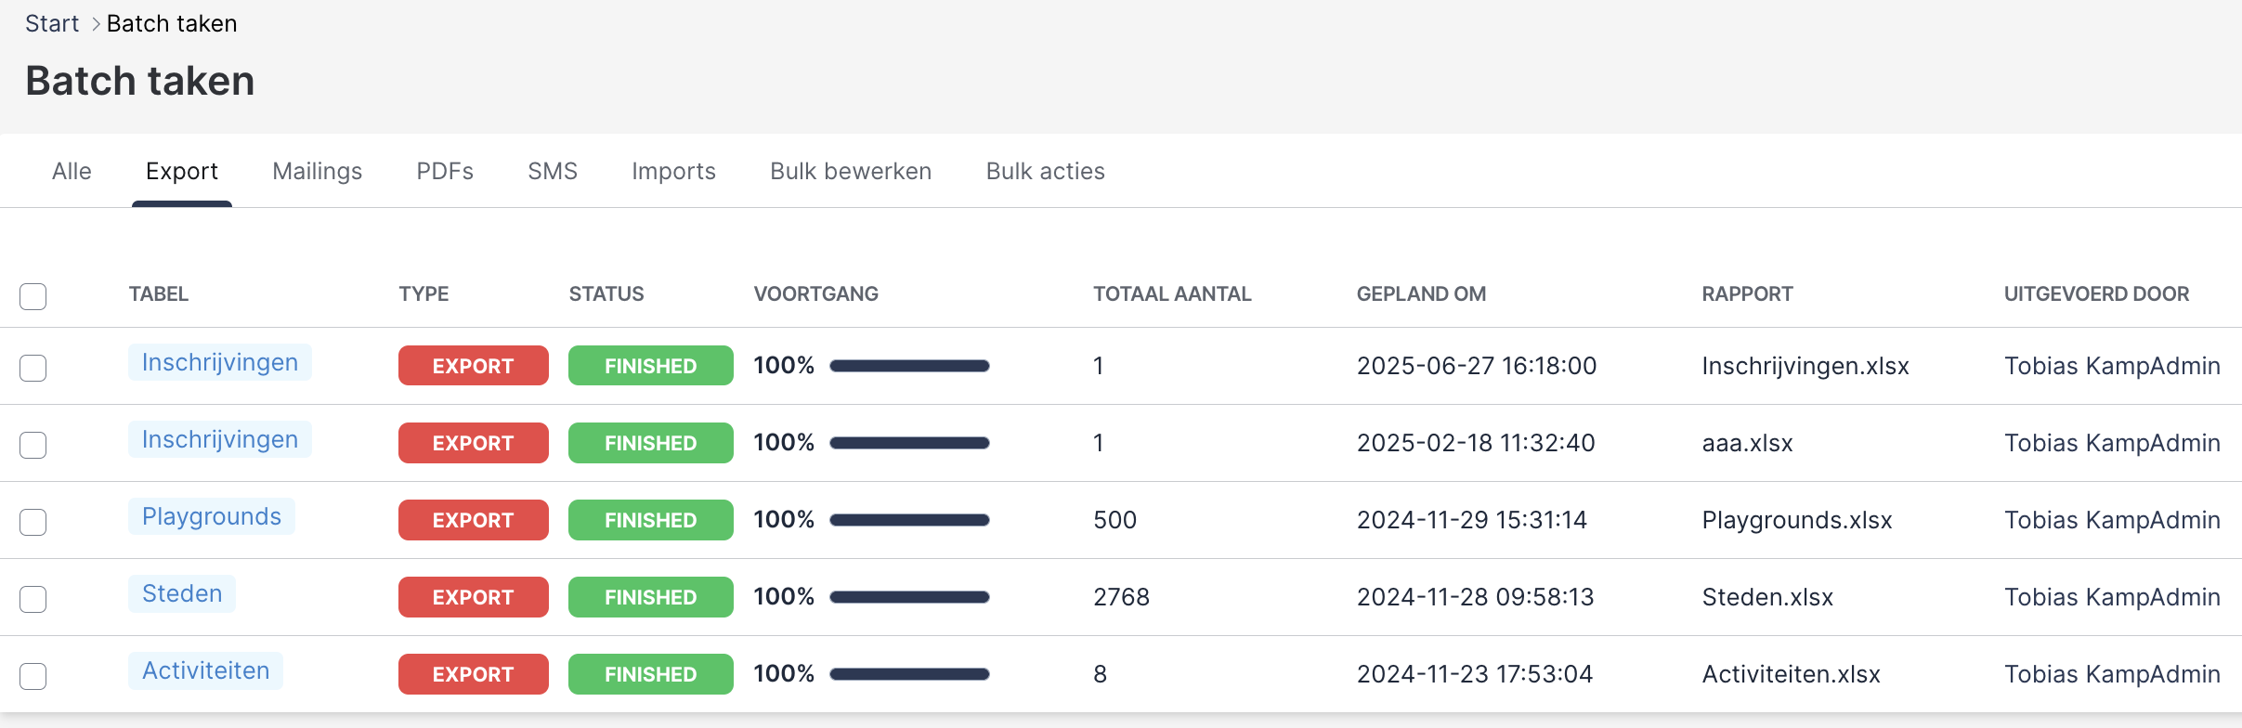
Task: Open the Steden table link
Action: click(x=182, y=593)
